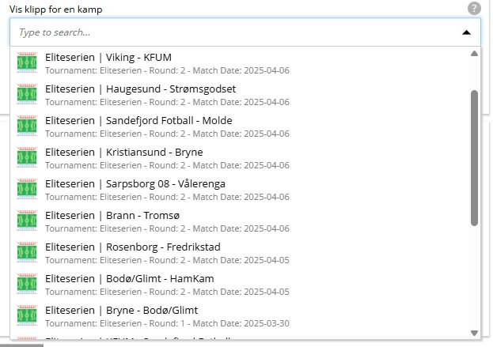
Task: Click the 'Vis klipp for en kamp' label
Action: (x=55, y=9)
